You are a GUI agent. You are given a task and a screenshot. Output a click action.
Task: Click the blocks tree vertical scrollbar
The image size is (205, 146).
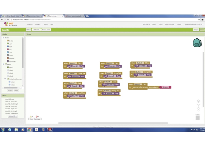tap(23, 53)
